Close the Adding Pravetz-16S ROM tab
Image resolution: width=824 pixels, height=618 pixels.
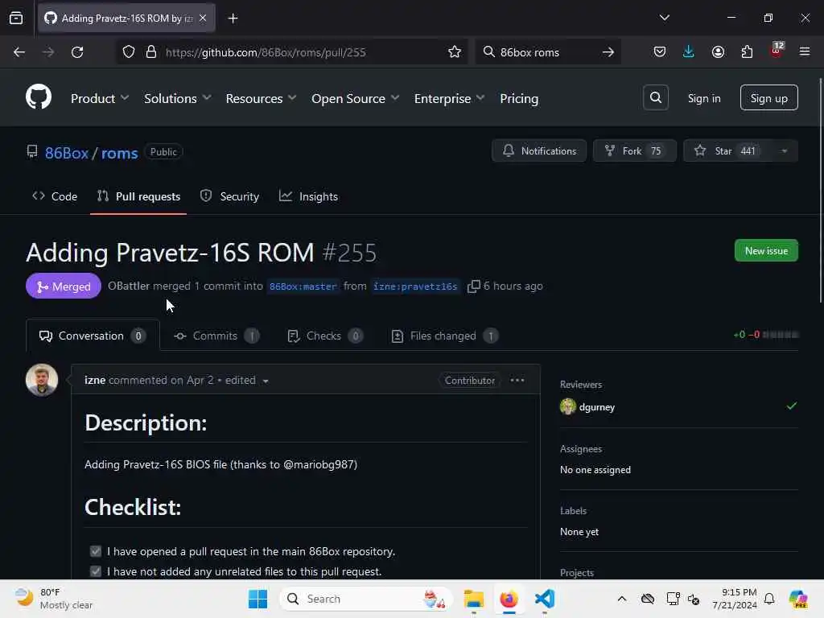(203, 19)
